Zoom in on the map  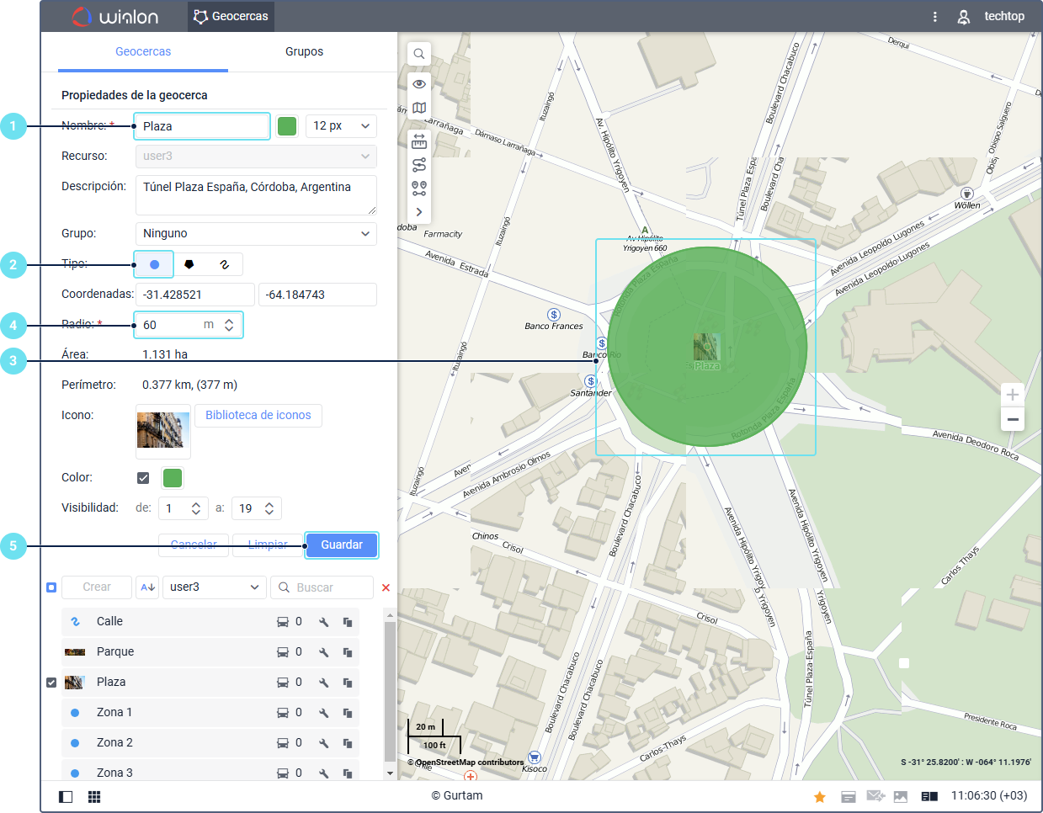click(x=1012, y=395)
